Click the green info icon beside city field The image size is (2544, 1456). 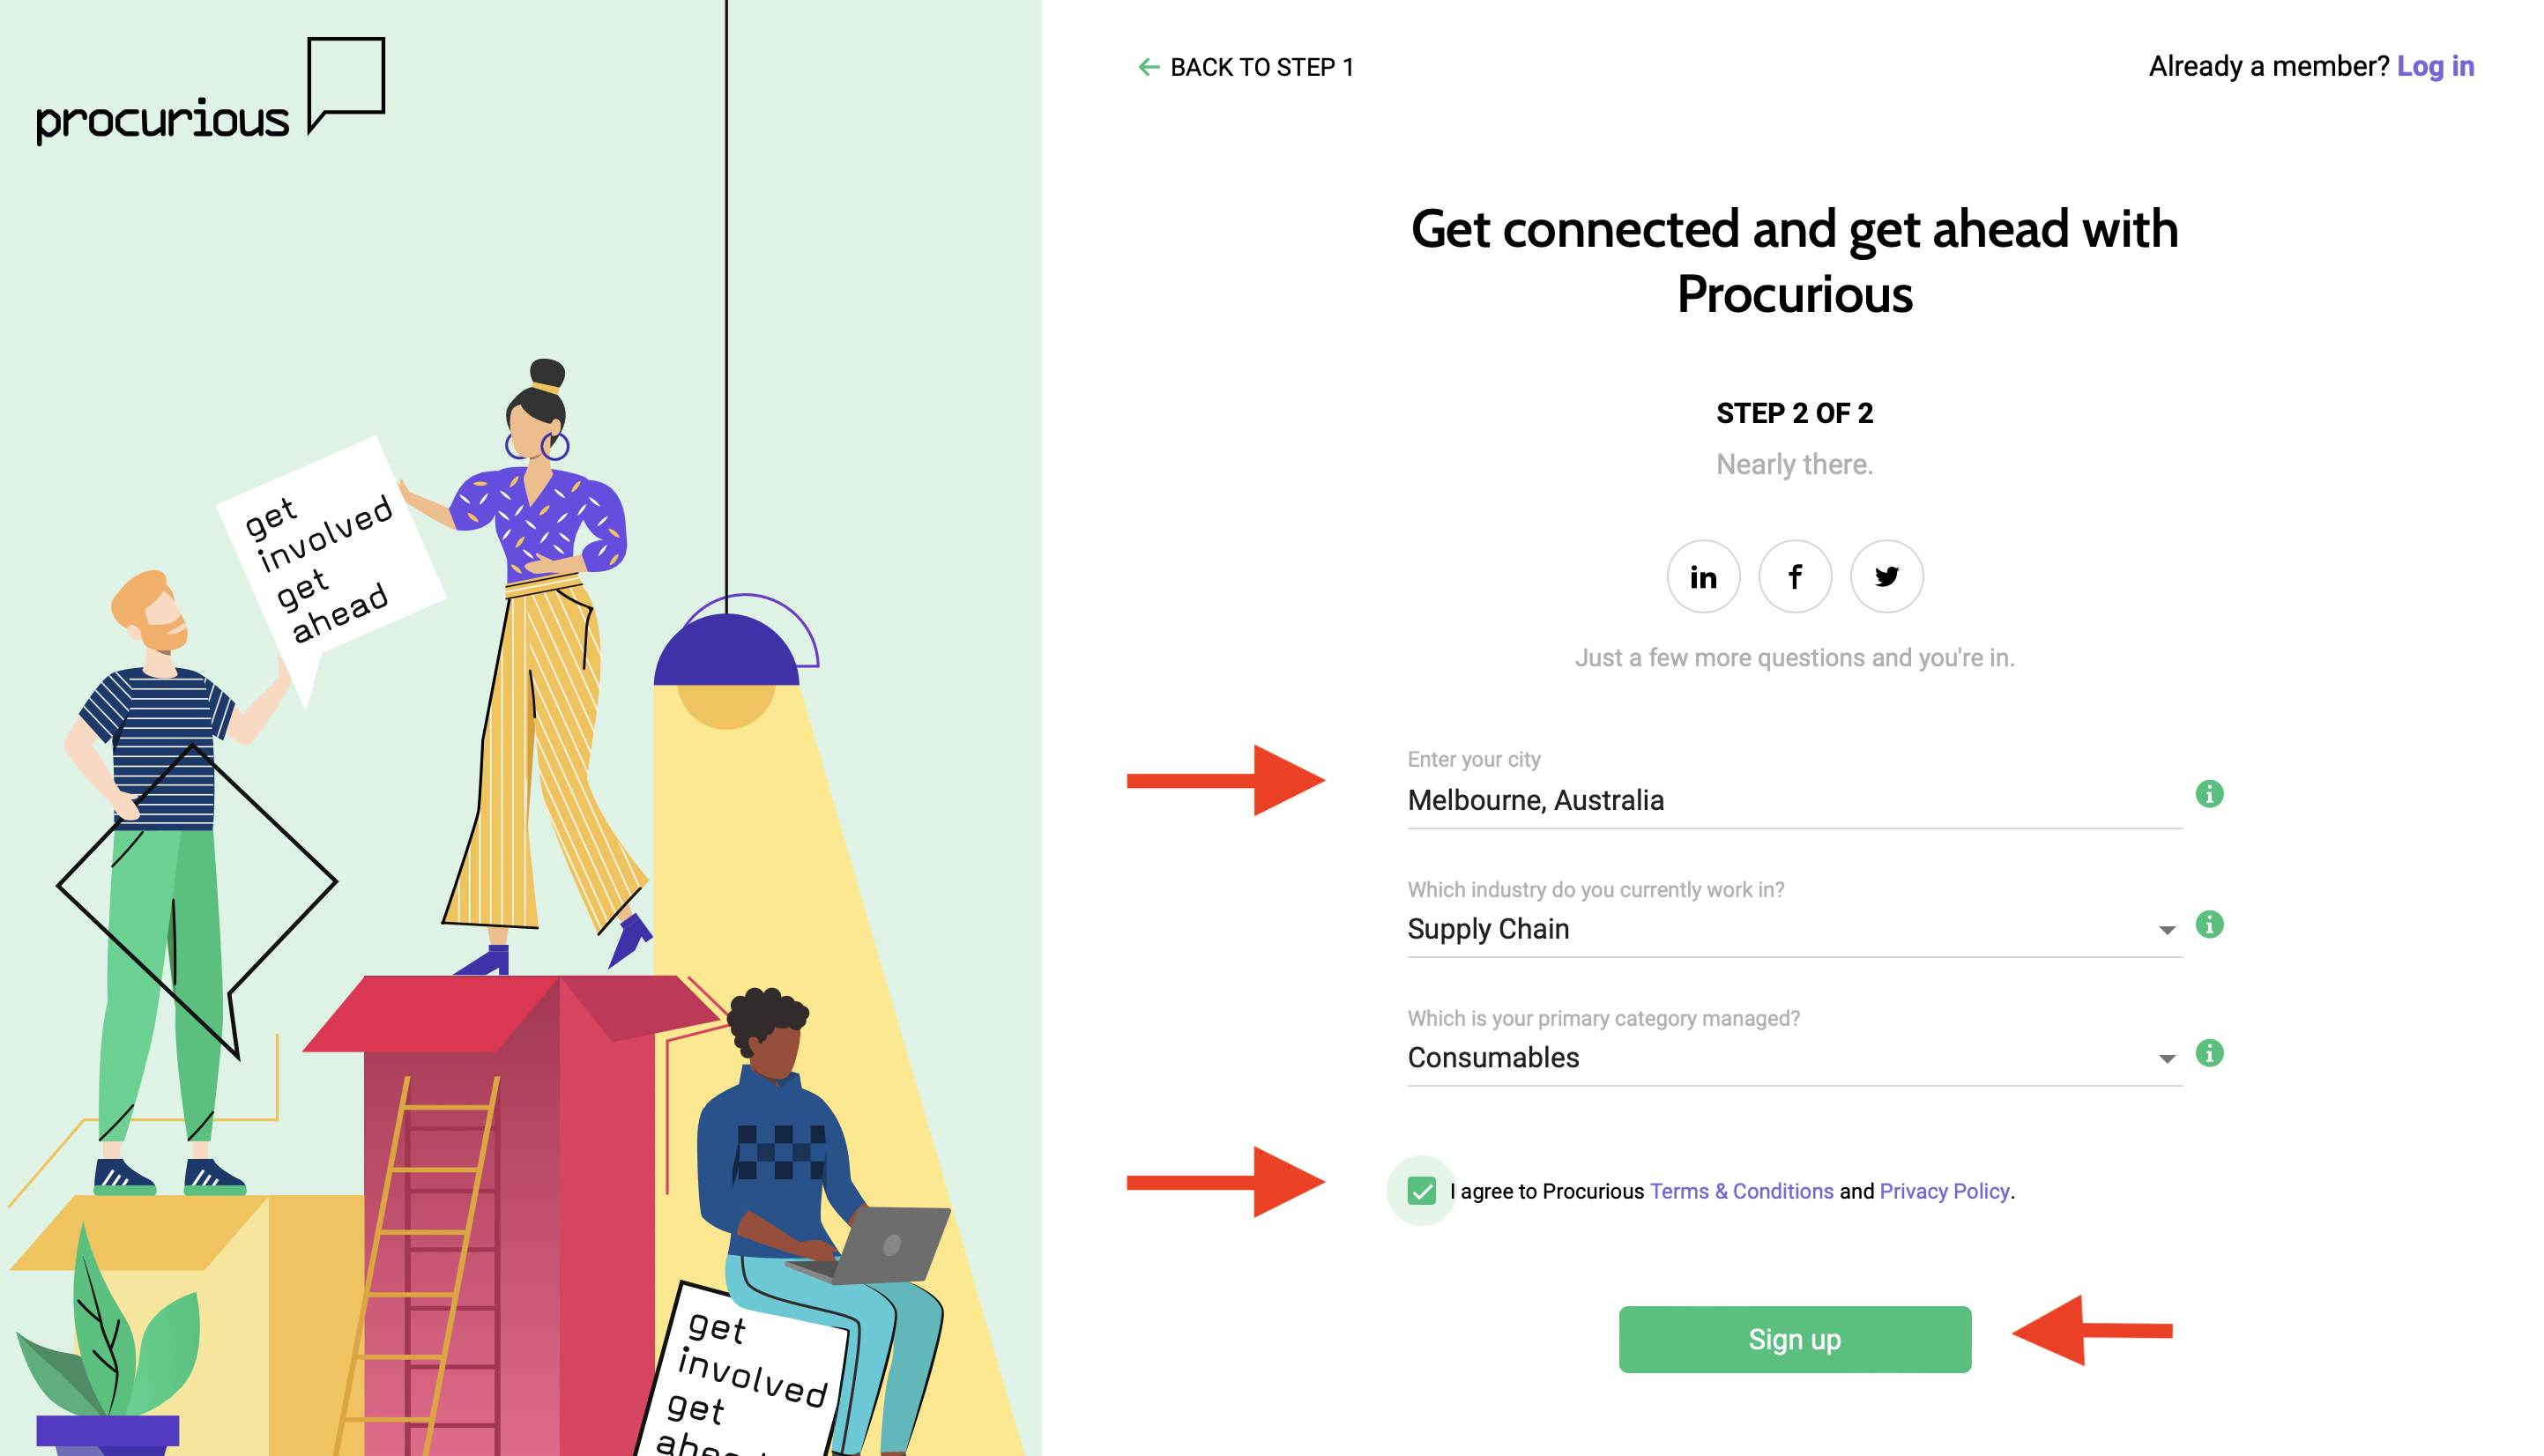pyautogui.click(x=2210, y=795)
